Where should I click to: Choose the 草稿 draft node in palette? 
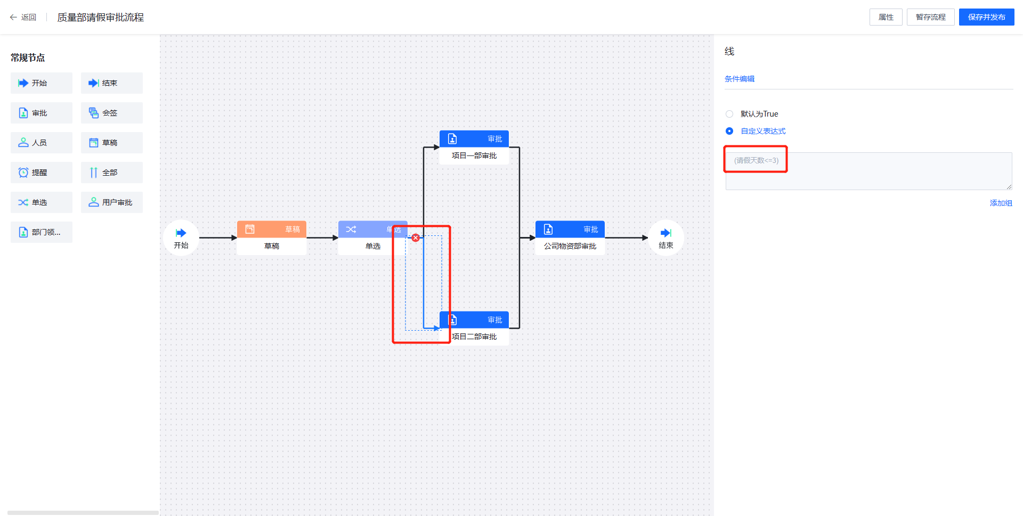pos(112,143)
